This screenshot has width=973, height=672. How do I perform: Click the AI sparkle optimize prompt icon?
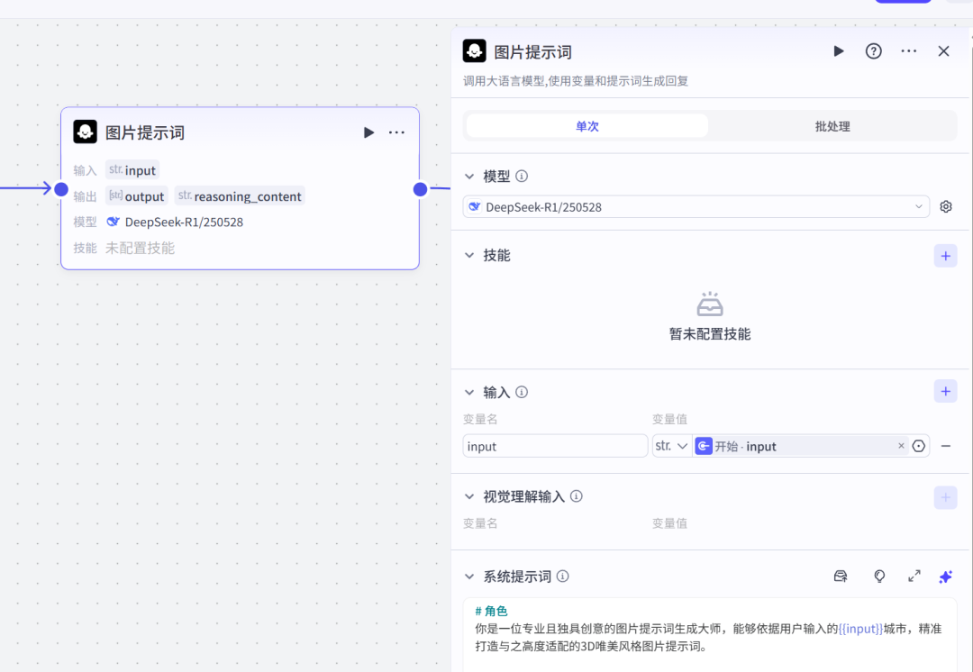[946, 577]
